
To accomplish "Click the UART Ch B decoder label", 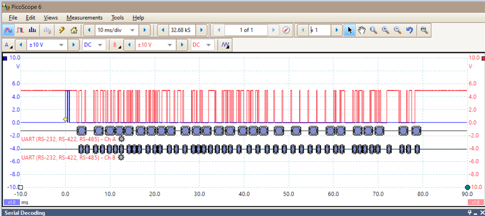I will coord(69,157).
